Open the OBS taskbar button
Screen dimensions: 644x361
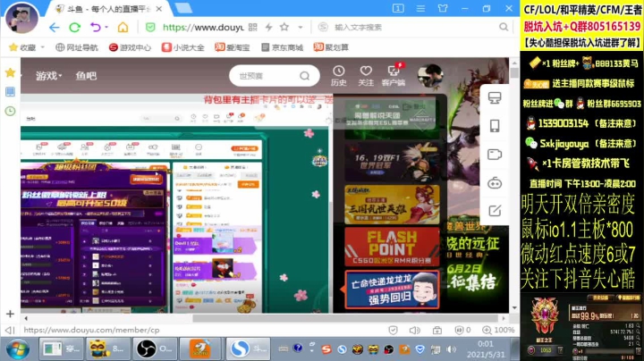155,349
